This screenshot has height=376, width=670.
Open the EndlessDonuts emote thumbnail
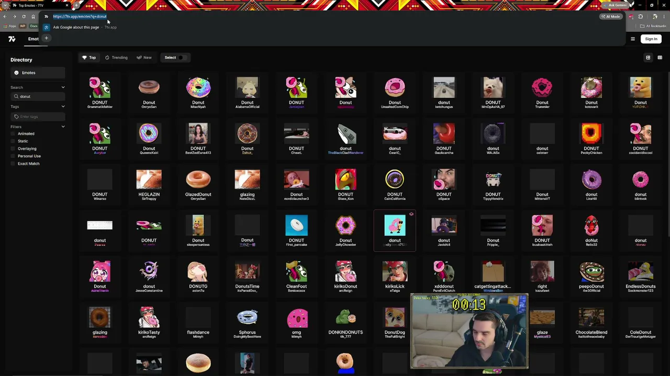(641, 272)
